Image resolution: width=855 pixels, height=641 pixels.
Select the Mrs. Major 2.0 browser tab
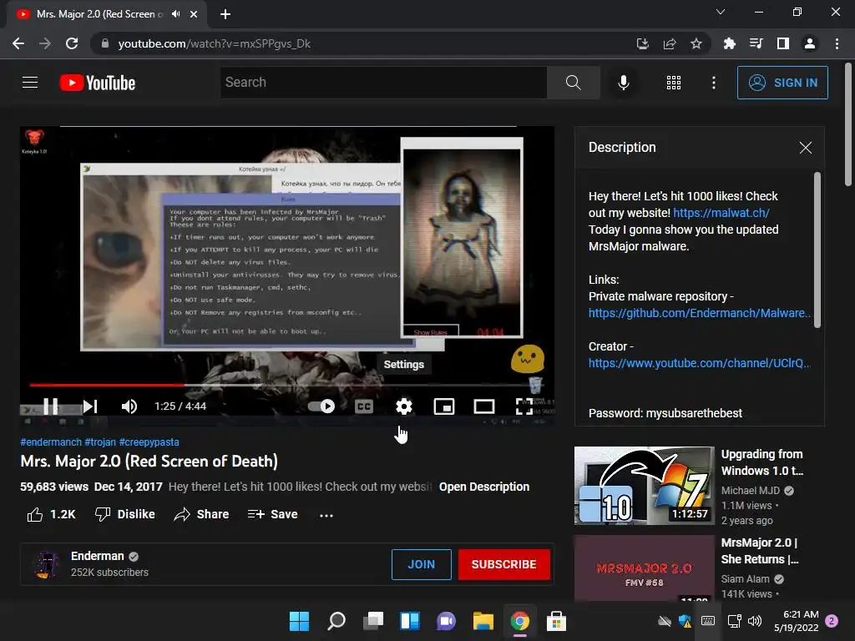point(107,14)
